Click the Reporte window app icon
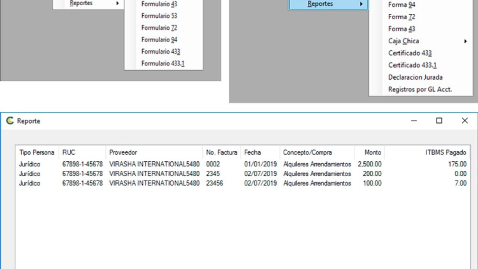The height and width of the screenshot is (269, 478). [x=10, y=121]
